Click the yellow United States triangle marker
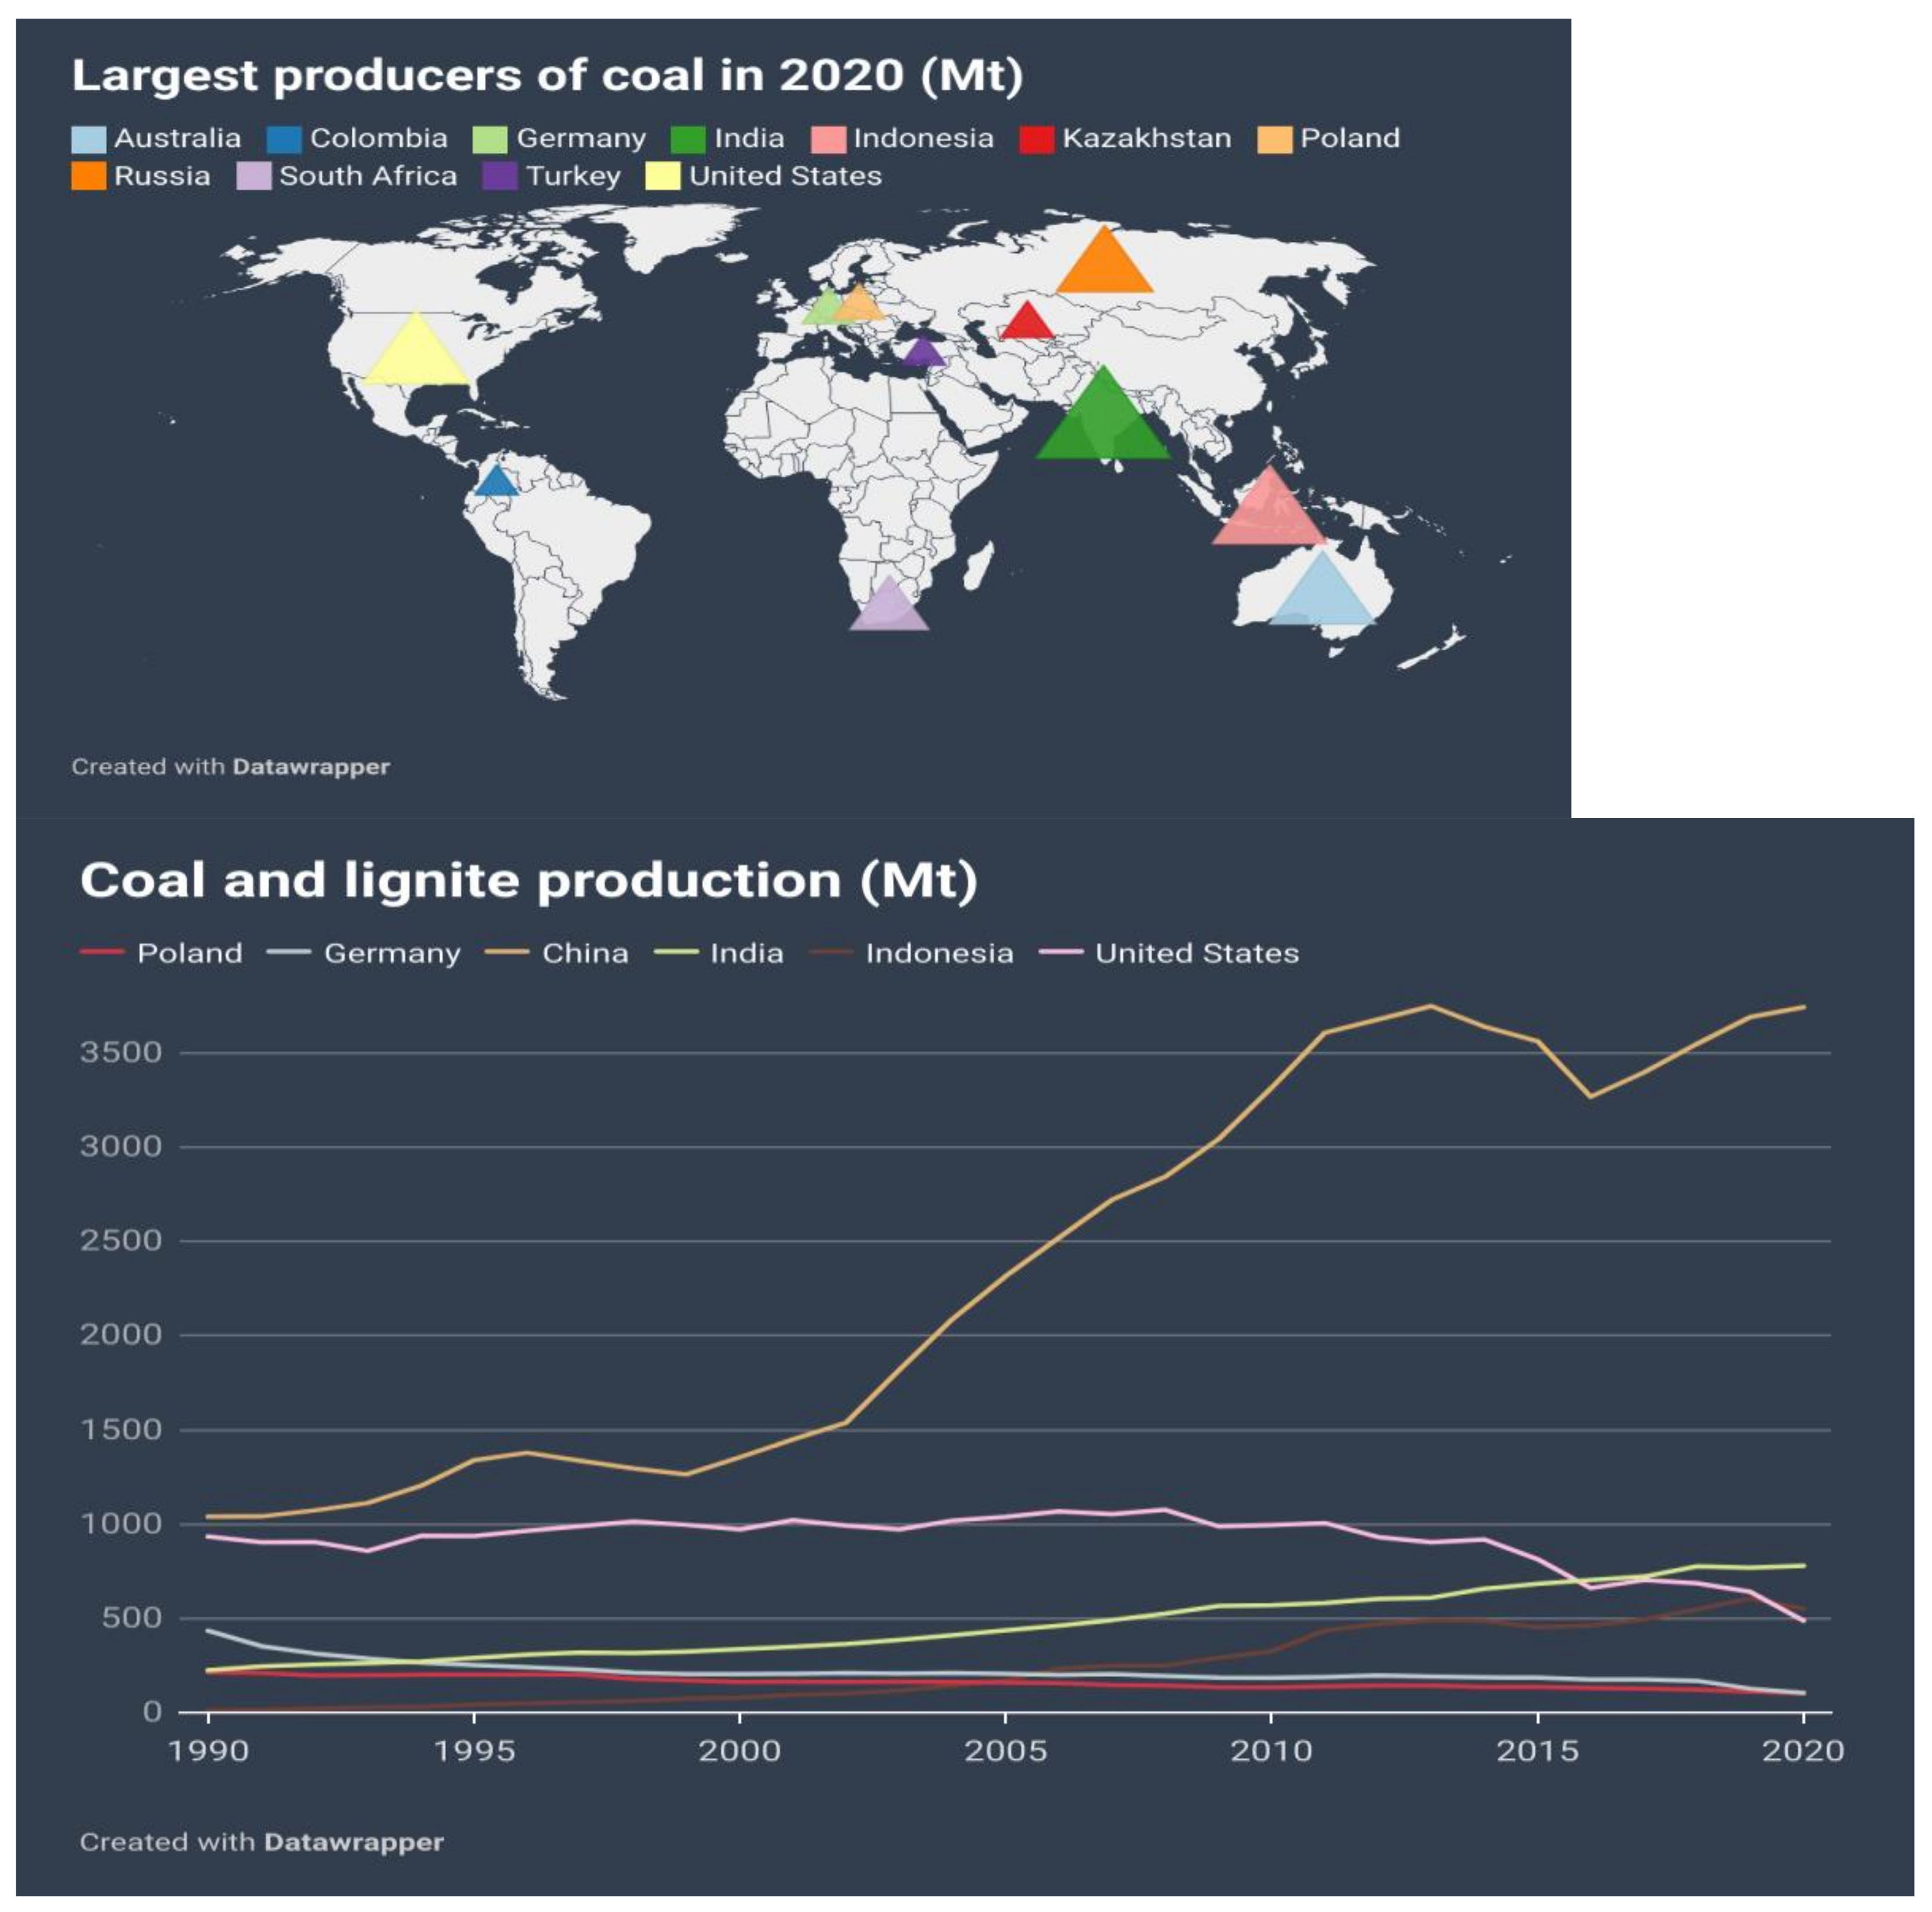 [x=416, y=357]
